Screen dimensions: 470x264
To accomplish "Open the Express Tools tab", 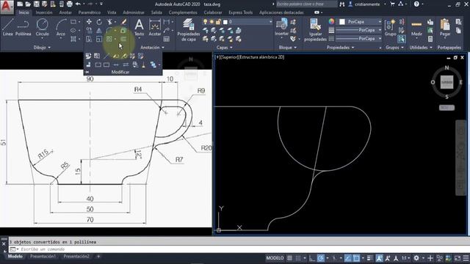I will pos(241,12).
